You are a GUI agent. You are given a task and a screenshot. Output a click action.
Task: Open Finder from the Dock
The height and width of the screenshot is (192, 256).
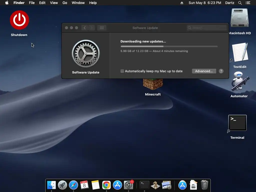[x=51, y=185]
